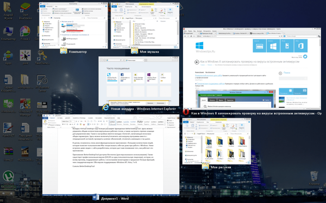Click the Paint.NET desktop icon
Viewport: 326px width, 203px height.
point(8,130)
